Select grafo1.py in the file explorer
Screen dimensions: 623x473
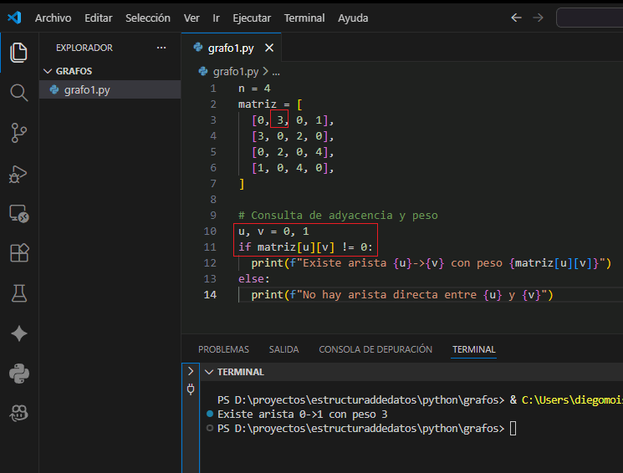(x=87, y=89)
